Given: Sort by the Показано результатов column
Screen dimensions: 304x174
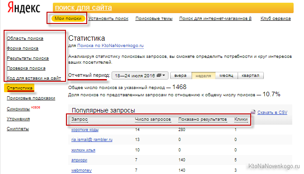Looking at the screenshot, I should click(203, 119).
